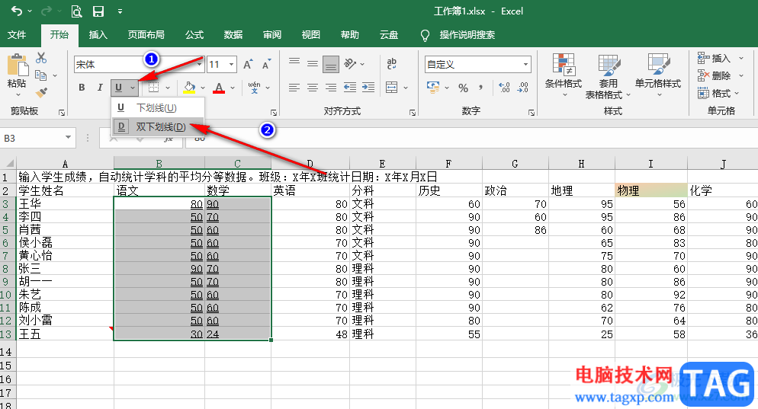Toggle Italic formatting
758x409 pixels.
(x=100, y=88)
